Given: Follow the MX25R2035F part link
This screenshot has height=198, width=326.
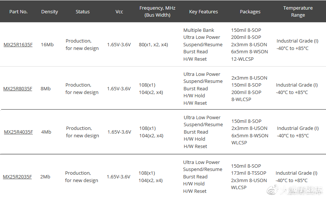Looking at the screenshot, I should tap(17, 177).
